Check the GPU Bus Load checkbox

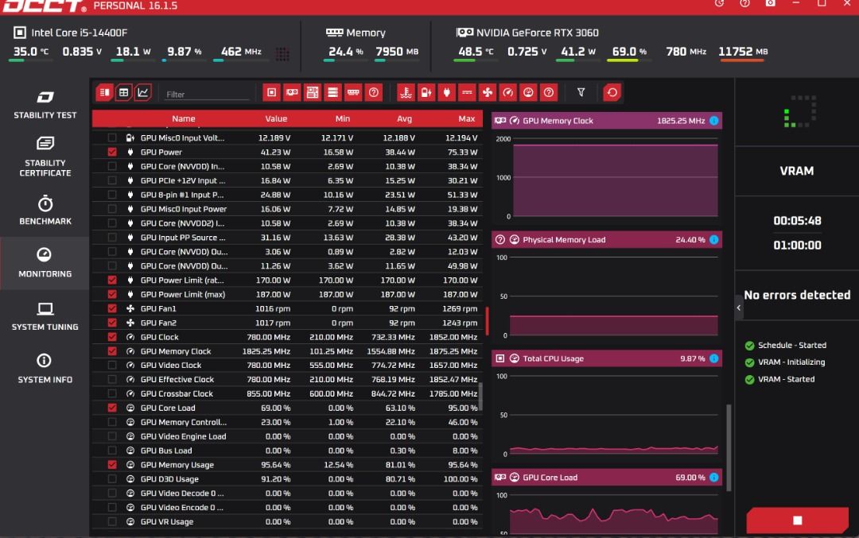[x=112, y=451]
